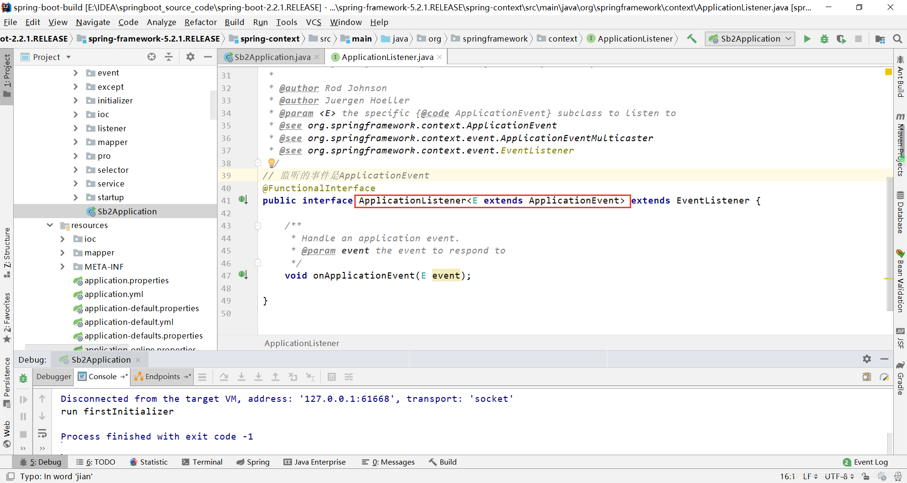This screenshot has height=483, width=907.
Task: Click Evaluate Expression calculator icon
Action: (332, 377)
